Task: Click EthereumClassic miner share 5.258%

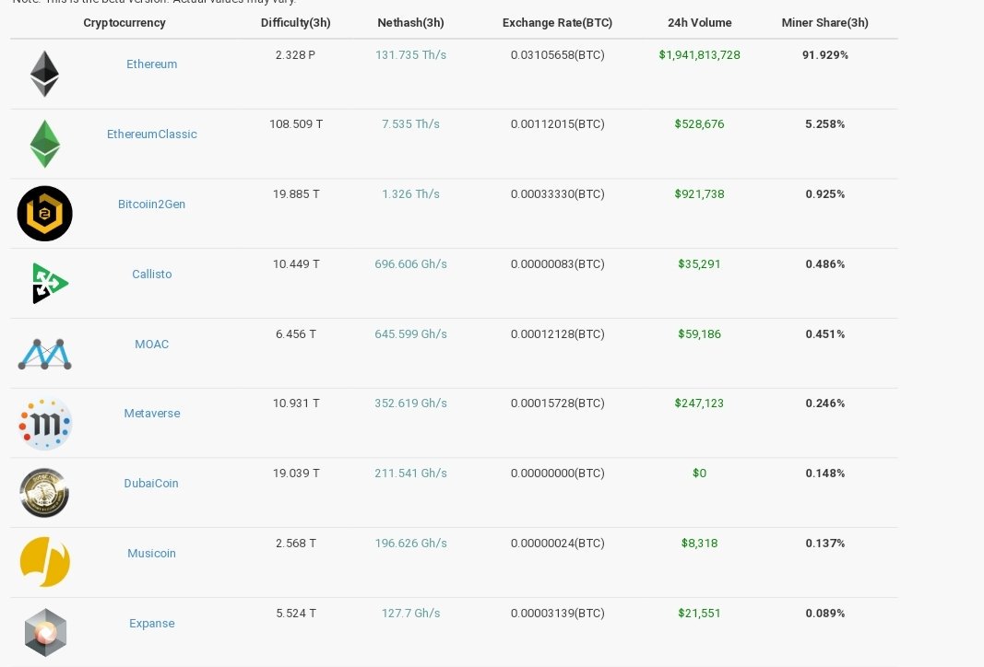Action: pos(825,124)
